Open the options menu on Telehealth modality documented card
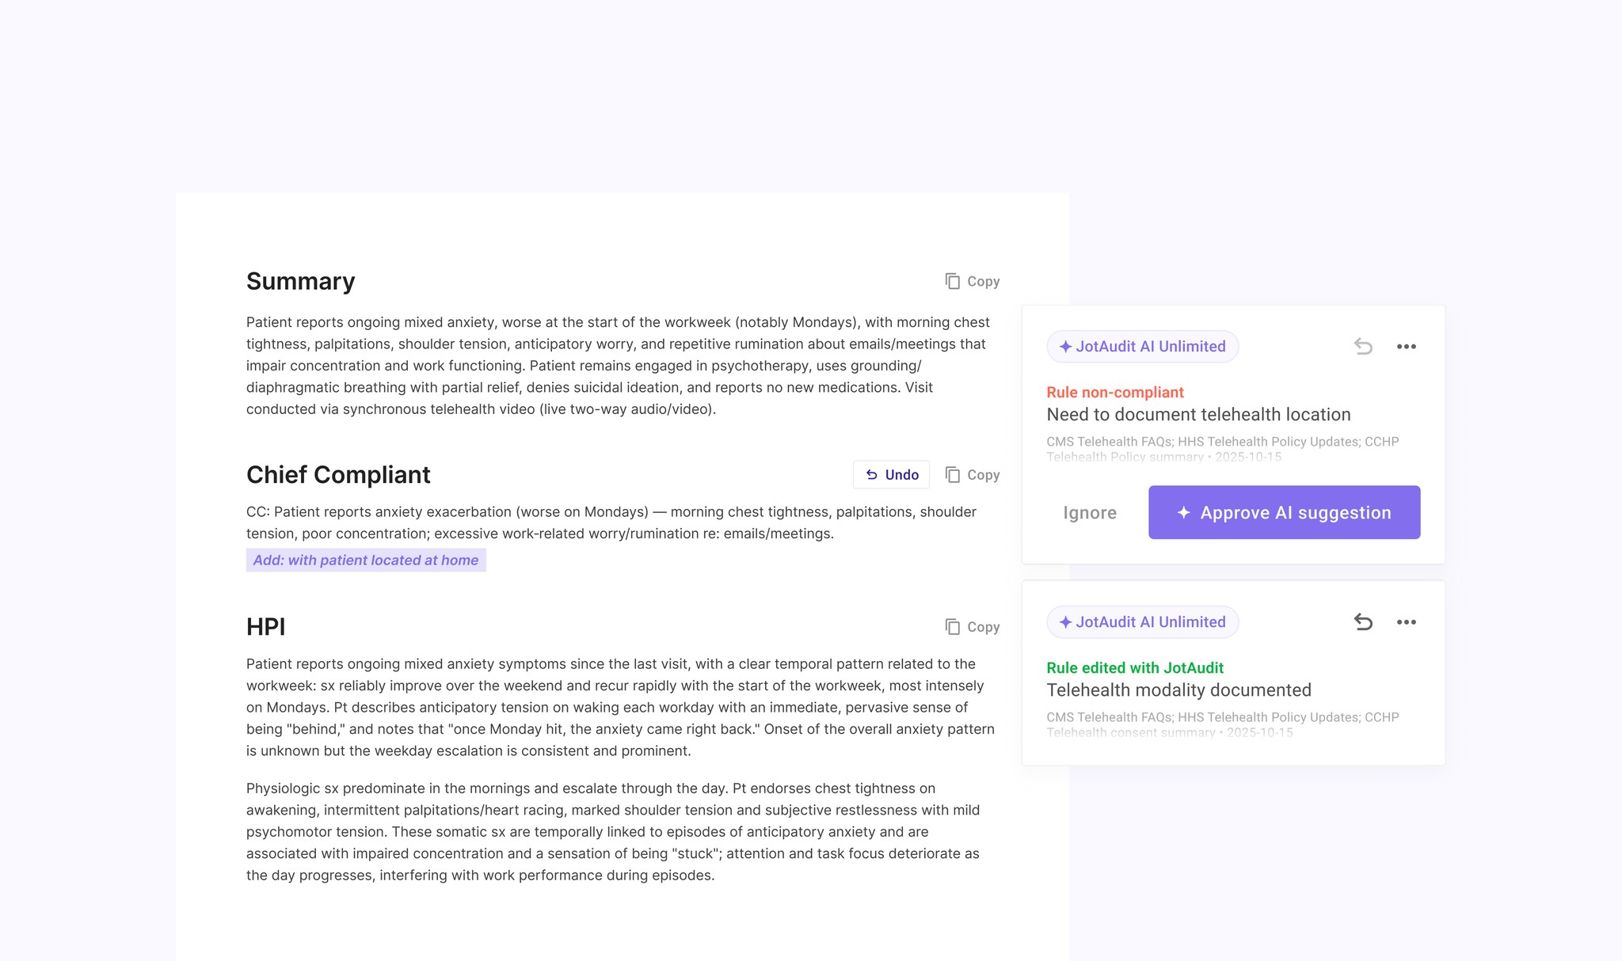Image resolution: width=1622 pixels, height=961 pixels. (x=1407, y=622)
